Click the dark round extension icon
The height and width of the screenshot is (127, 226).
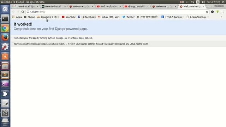tap(213, 12)
